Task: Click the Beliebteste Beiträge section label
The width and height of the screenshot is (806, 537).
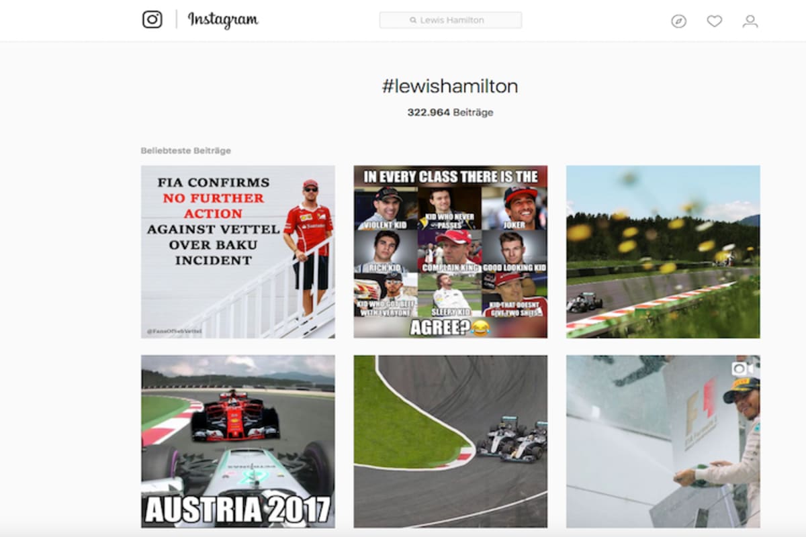Action: [x=186, y=151]
